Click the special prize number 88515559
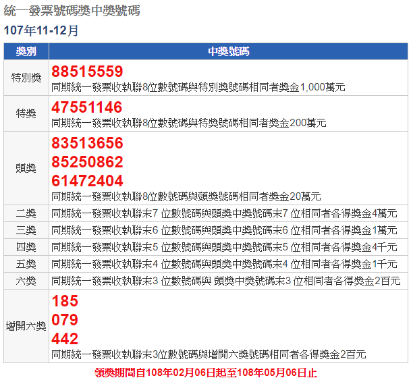The image size is (411, 380). 87,72
